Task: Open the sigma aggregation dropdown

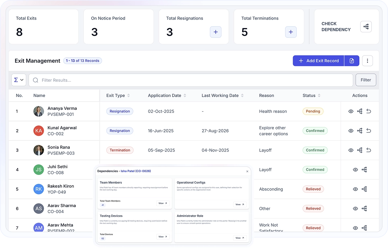Action: [x=19, y=80]
